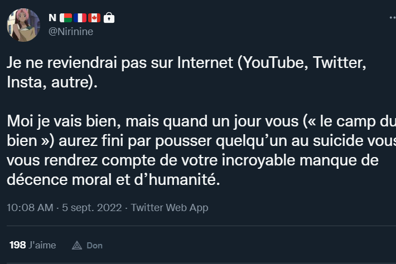This screenshot has width=396, height=264.
Task: Open the Twitter Web App source link
Action: click(170, 208)
